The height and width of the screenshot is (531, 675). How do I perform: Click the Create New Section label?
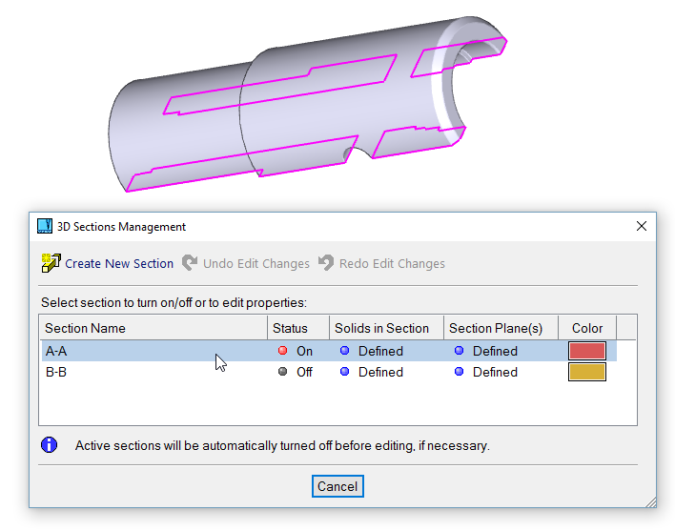coord(119,263)
